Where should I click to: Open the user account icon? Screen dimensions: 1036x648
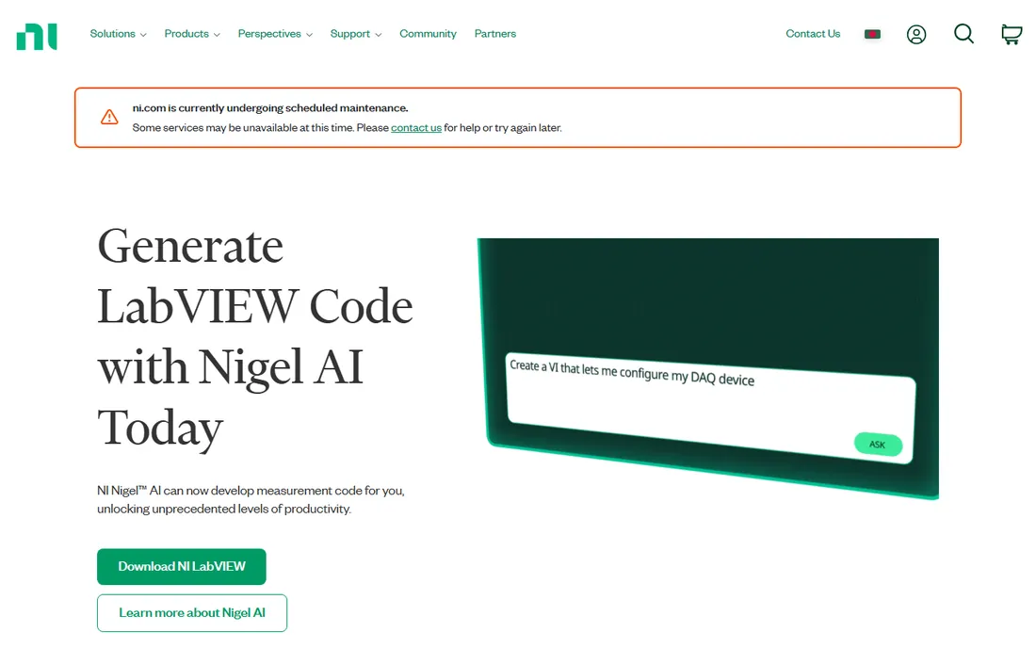pos(915,34)
